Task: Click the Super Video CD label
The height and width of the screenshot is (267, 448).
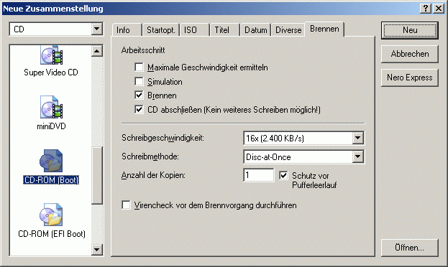Action: [x=51, y=72]
